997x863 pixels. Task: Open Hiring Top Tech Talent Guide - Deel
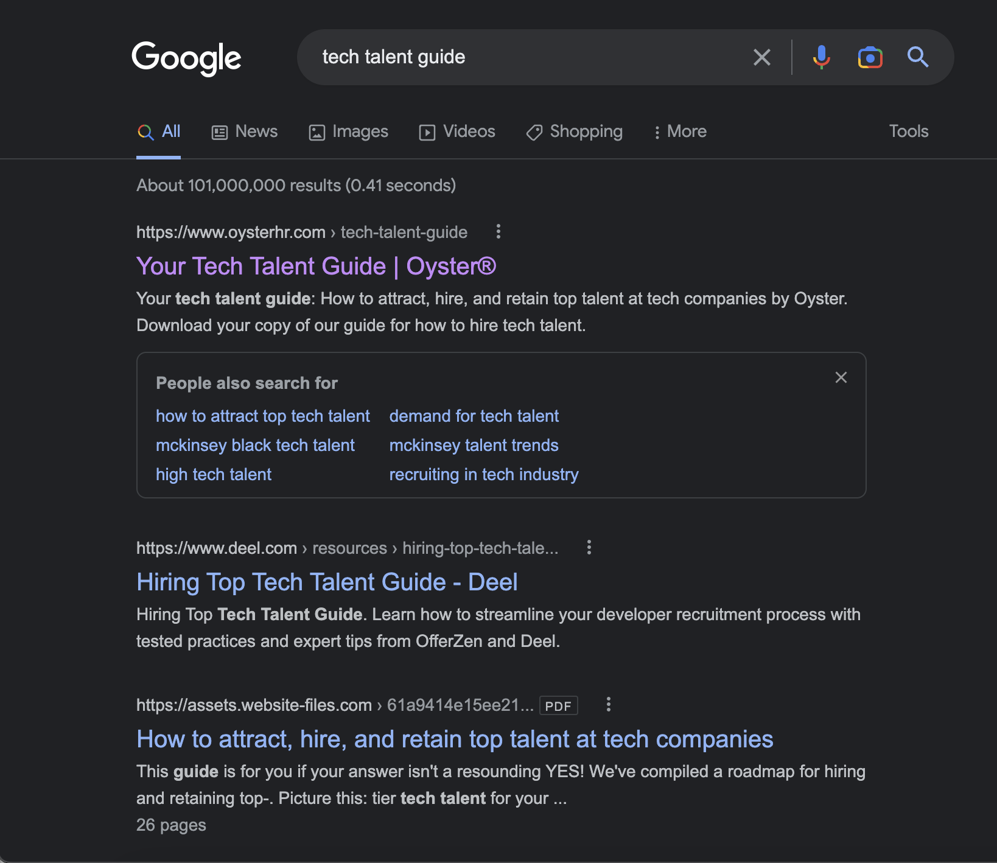(x=327, y=582)
